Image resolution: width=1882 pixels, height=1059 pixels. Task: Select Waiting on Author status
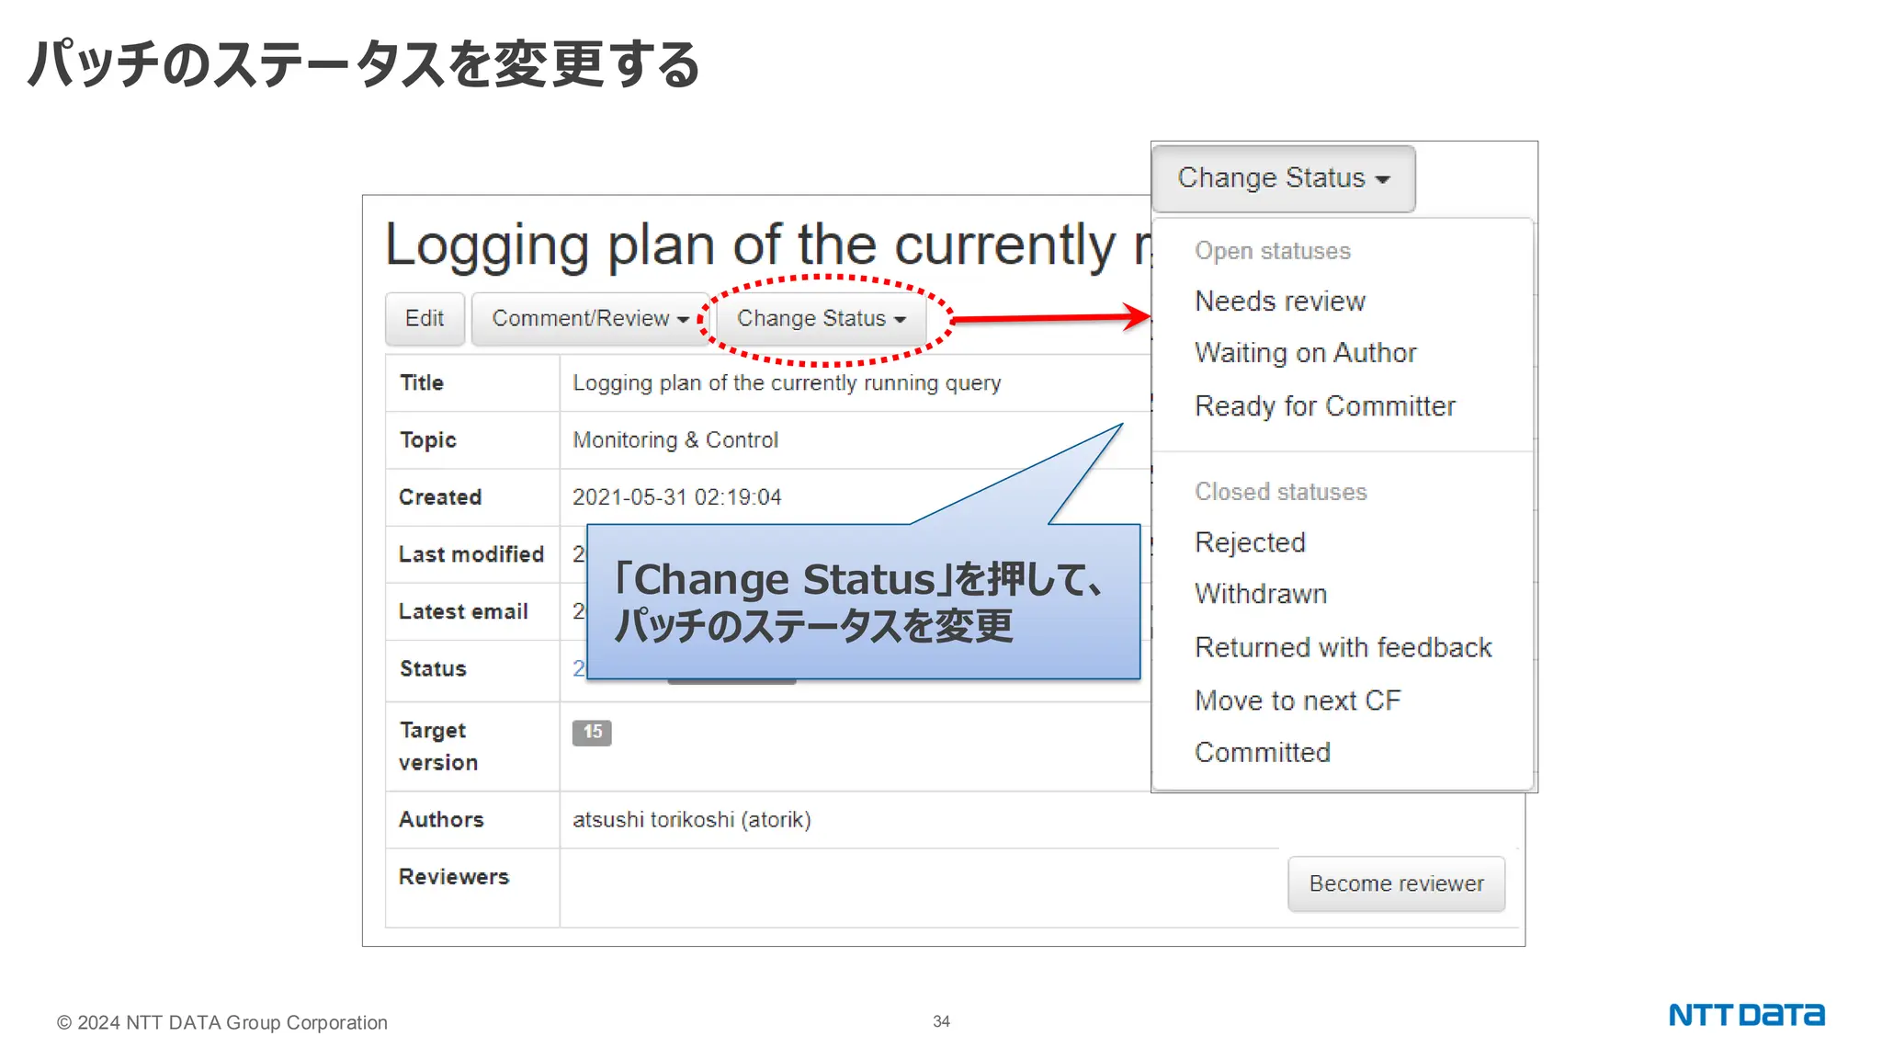(x=1305, y=353)
